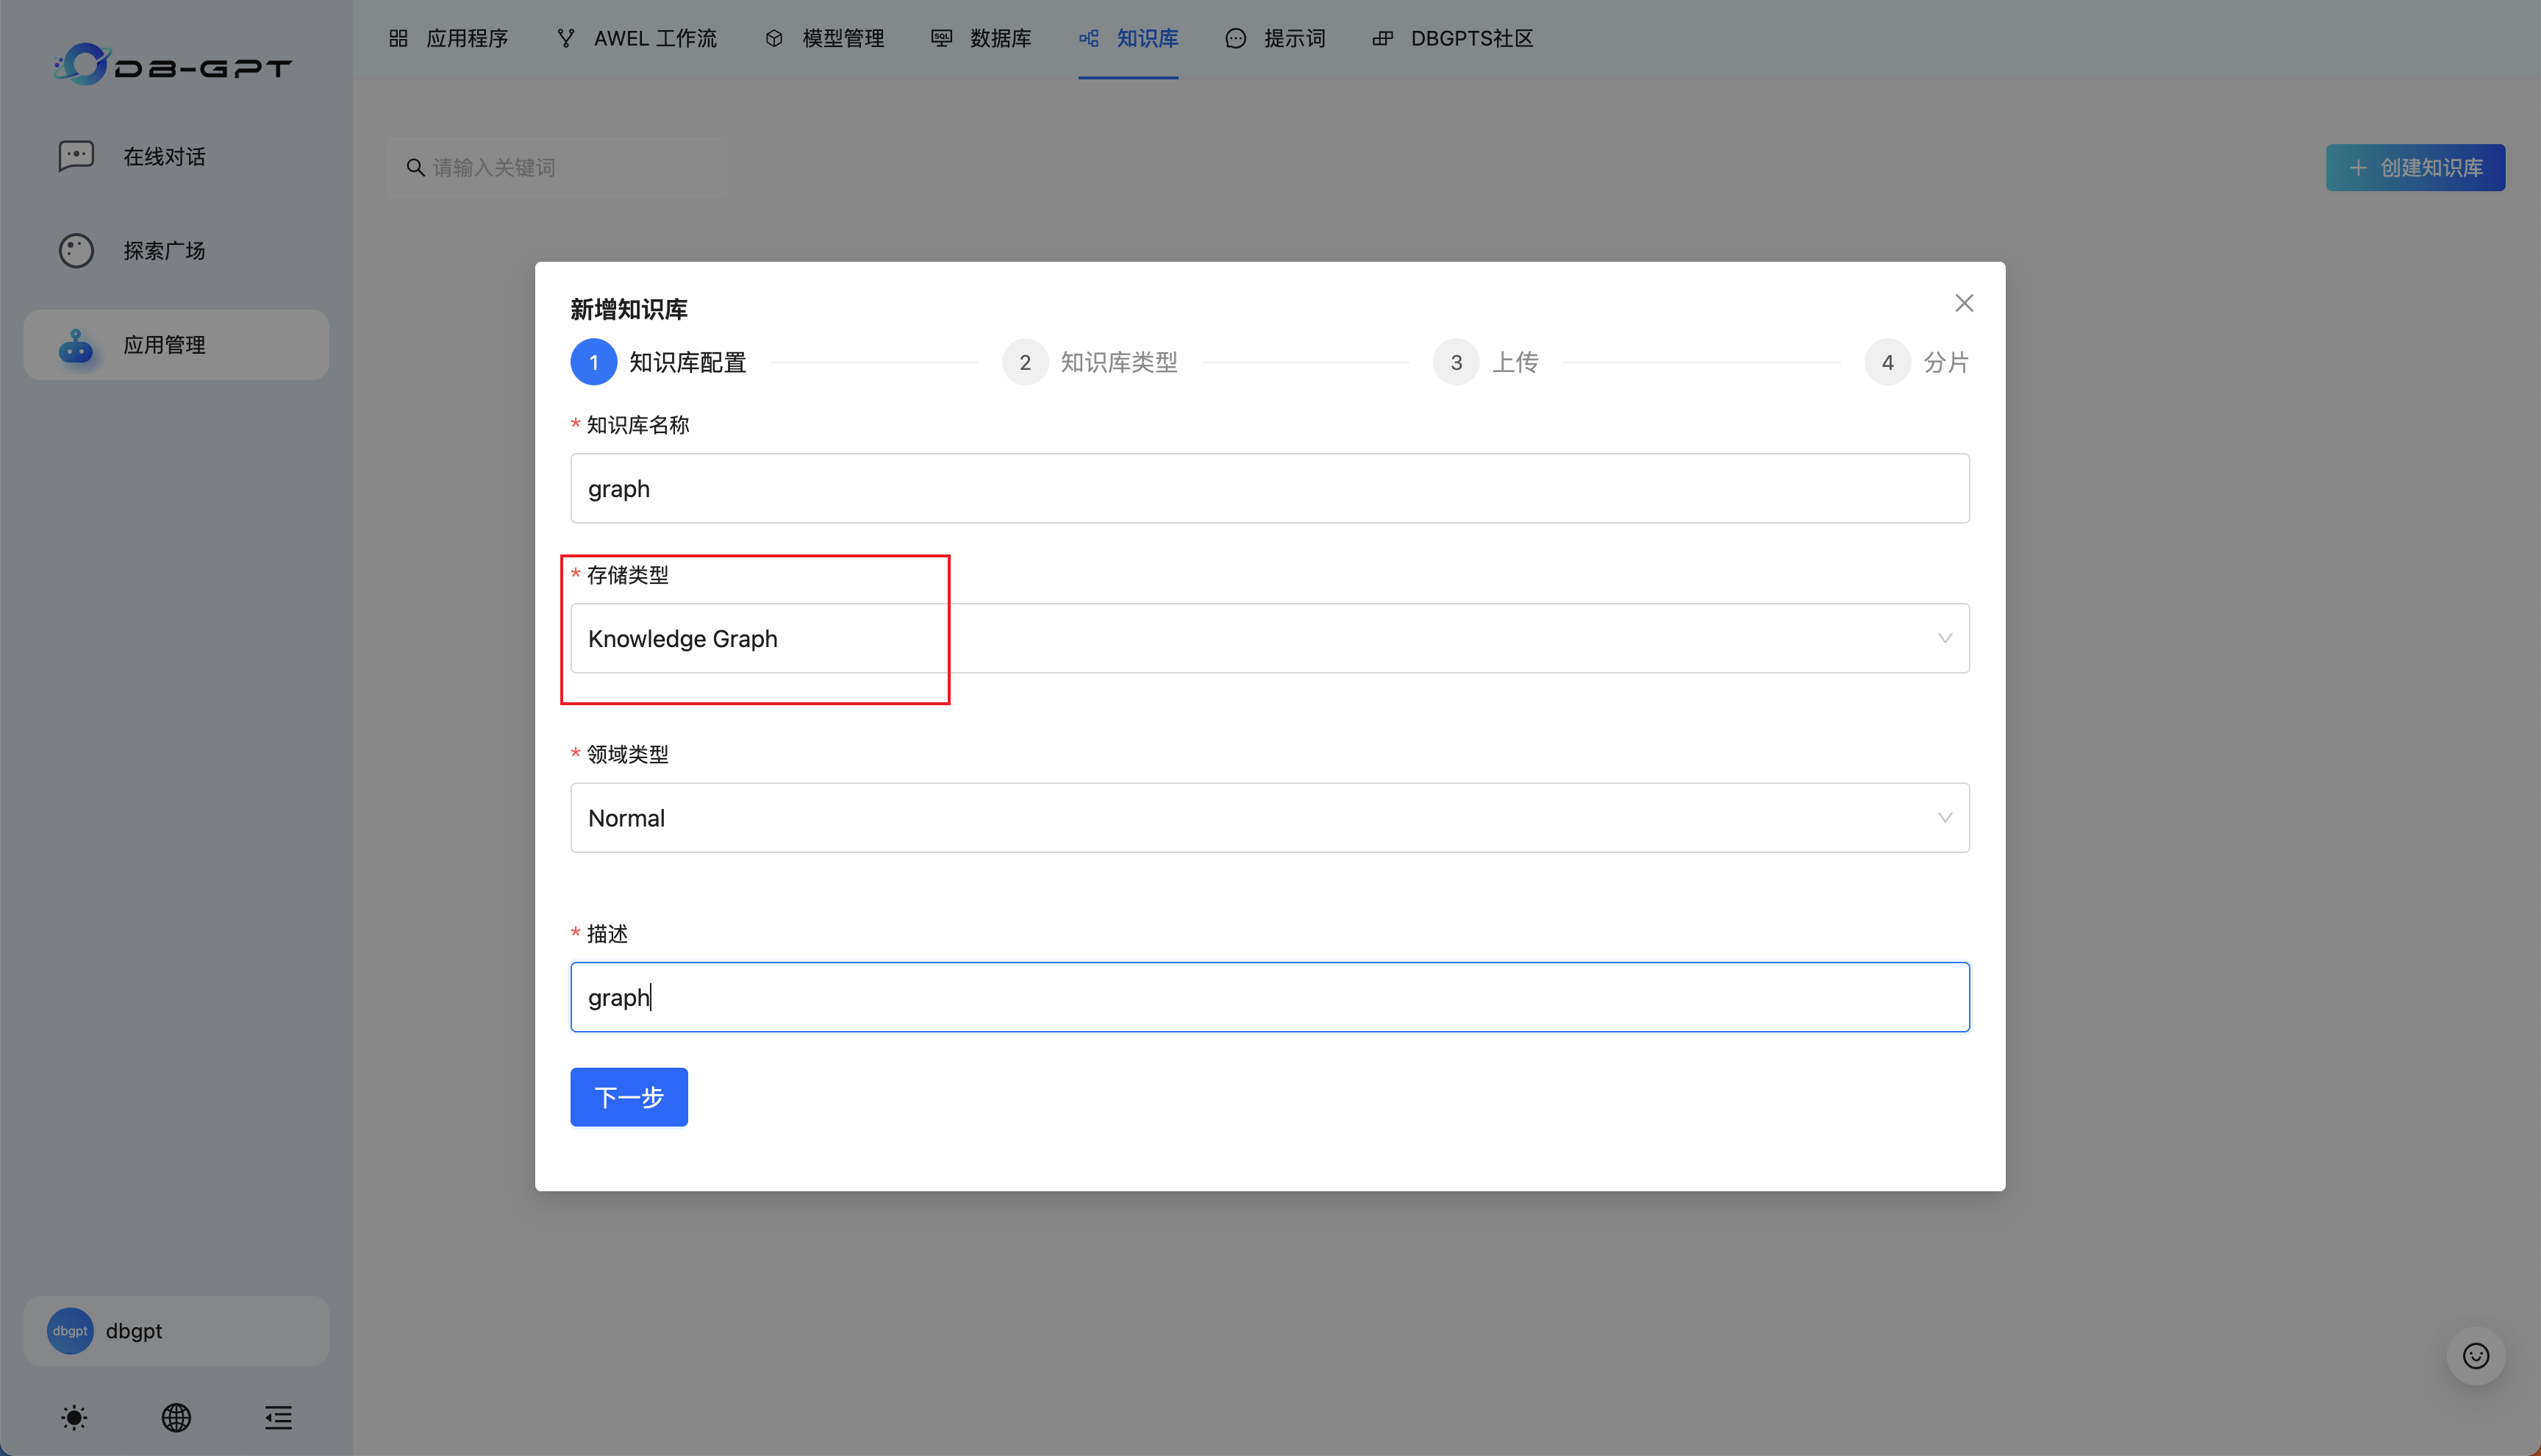Screen dimensions: 2541x1456
Task: Click the 数据库 monitor icon
Action: (x=940, y=38)
